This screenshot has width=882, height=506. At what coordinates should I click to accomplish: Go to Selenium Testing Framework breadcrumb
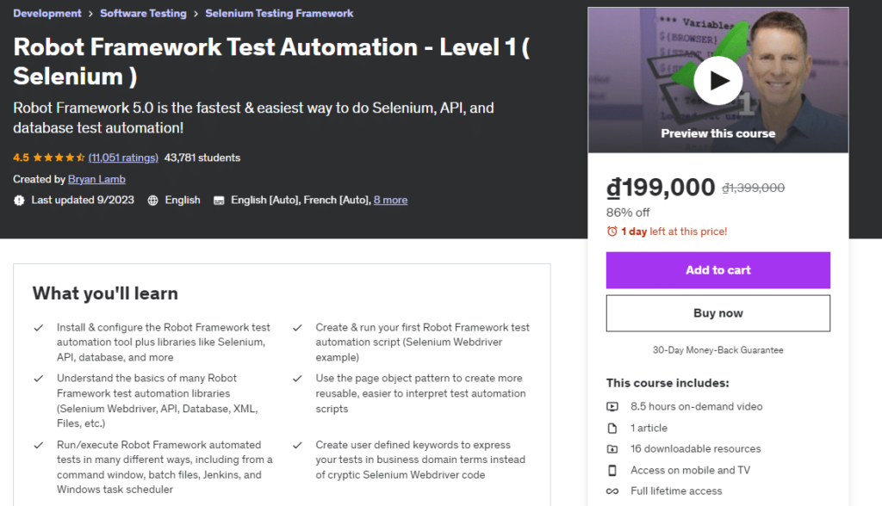click(x=279, y=13)
